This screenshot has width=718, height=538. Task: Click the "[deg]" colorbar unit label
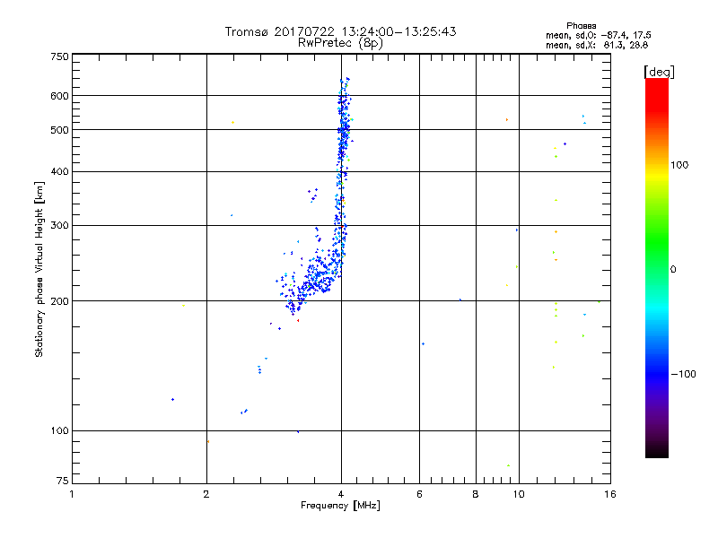659,72
